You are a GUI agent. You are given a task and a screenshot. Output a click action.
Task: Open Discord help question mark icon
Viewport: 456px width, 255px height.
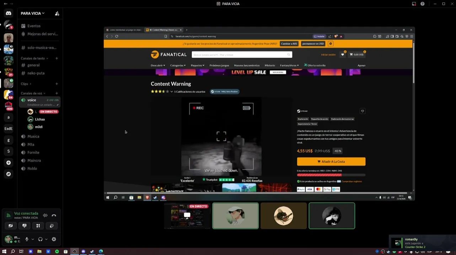423,4
